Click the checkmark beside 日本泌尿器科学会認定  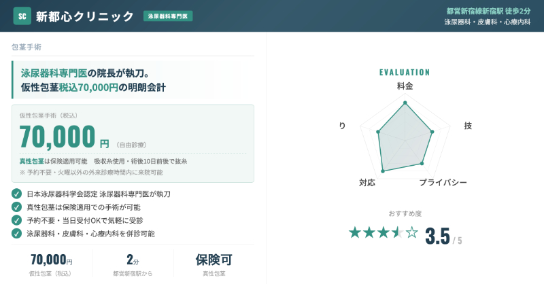[x=17, y=194]
